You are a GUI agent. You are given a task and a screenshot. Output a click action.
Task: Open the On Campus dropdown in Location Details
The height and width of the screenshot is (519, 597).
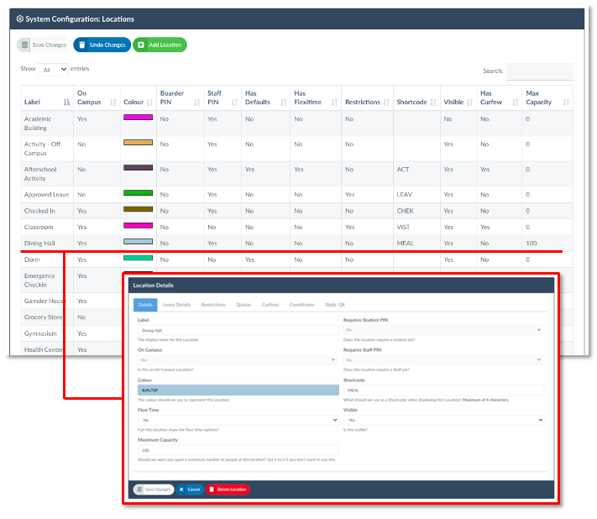(x=237, y=359)
